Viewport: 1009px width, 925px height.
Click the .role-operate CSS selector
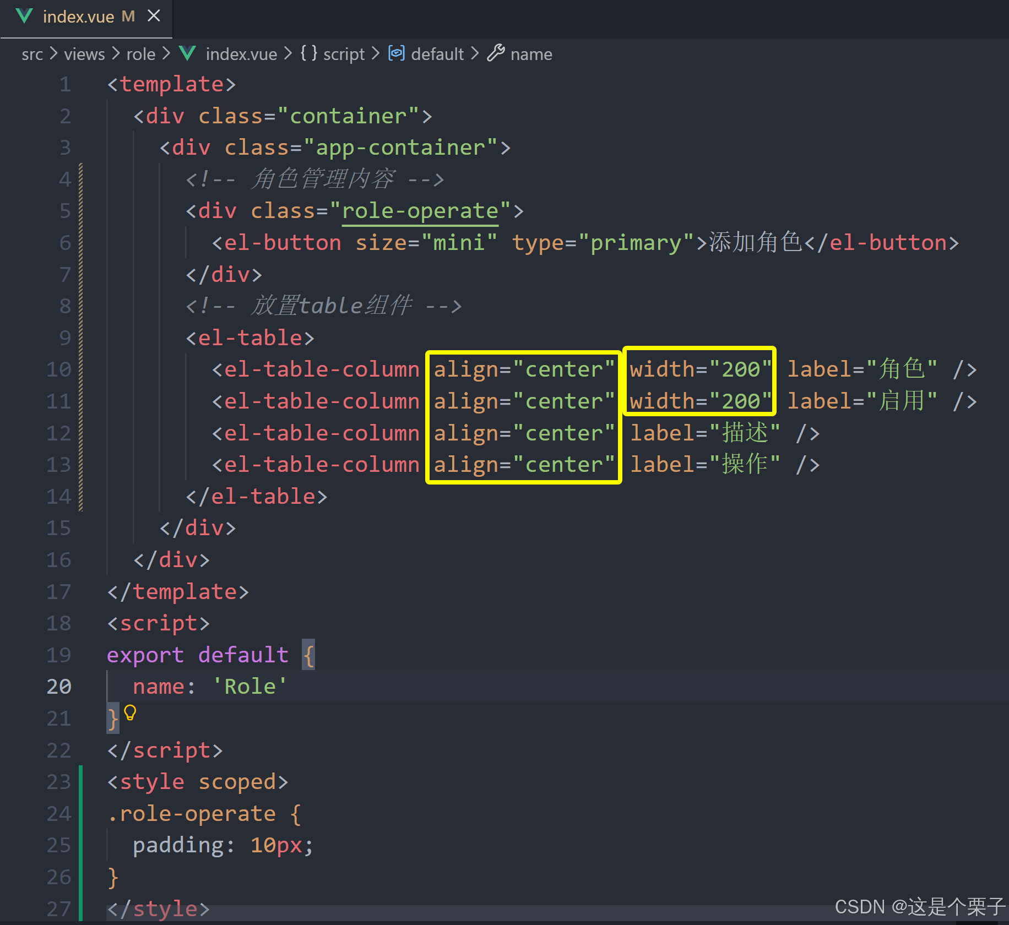191,814
